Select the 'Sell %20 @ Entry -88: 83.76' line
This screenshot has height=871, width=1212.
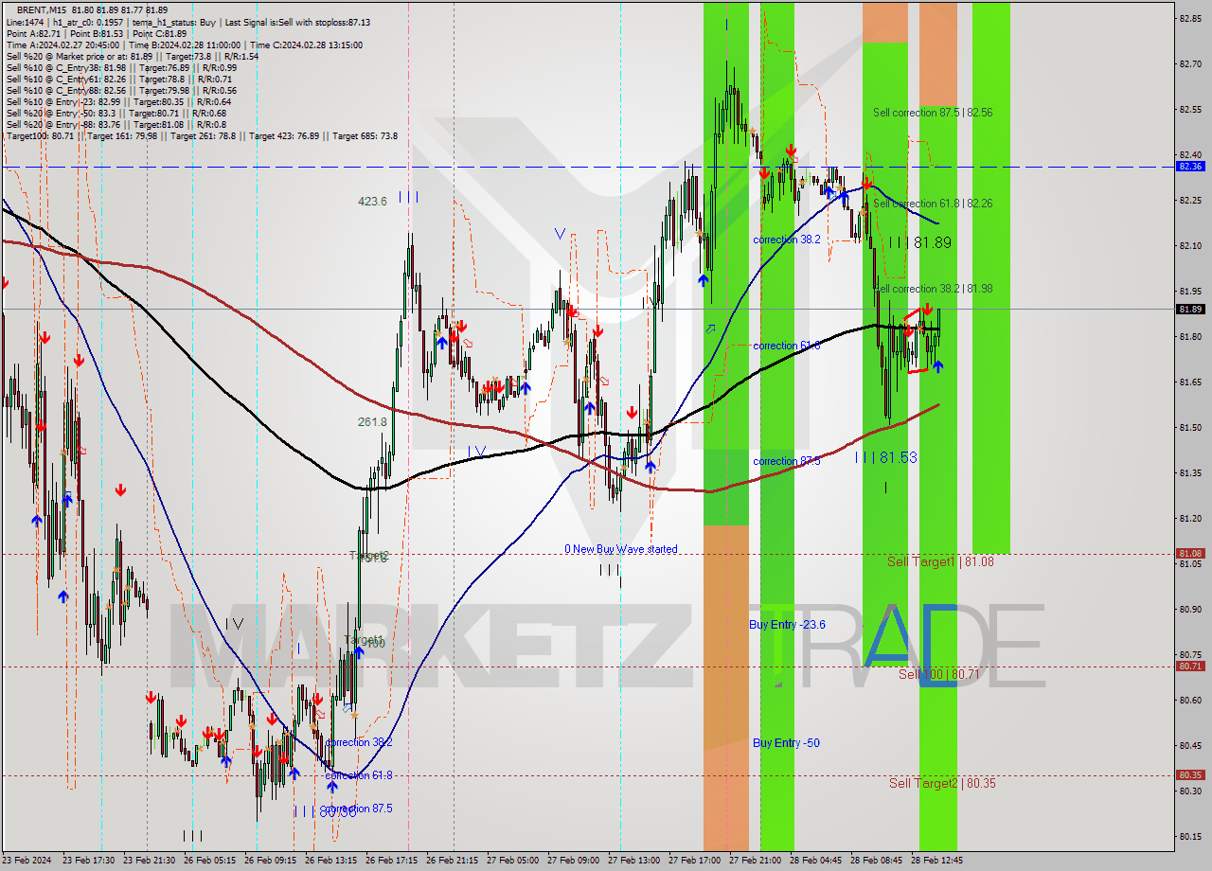[x=116, y=124]
